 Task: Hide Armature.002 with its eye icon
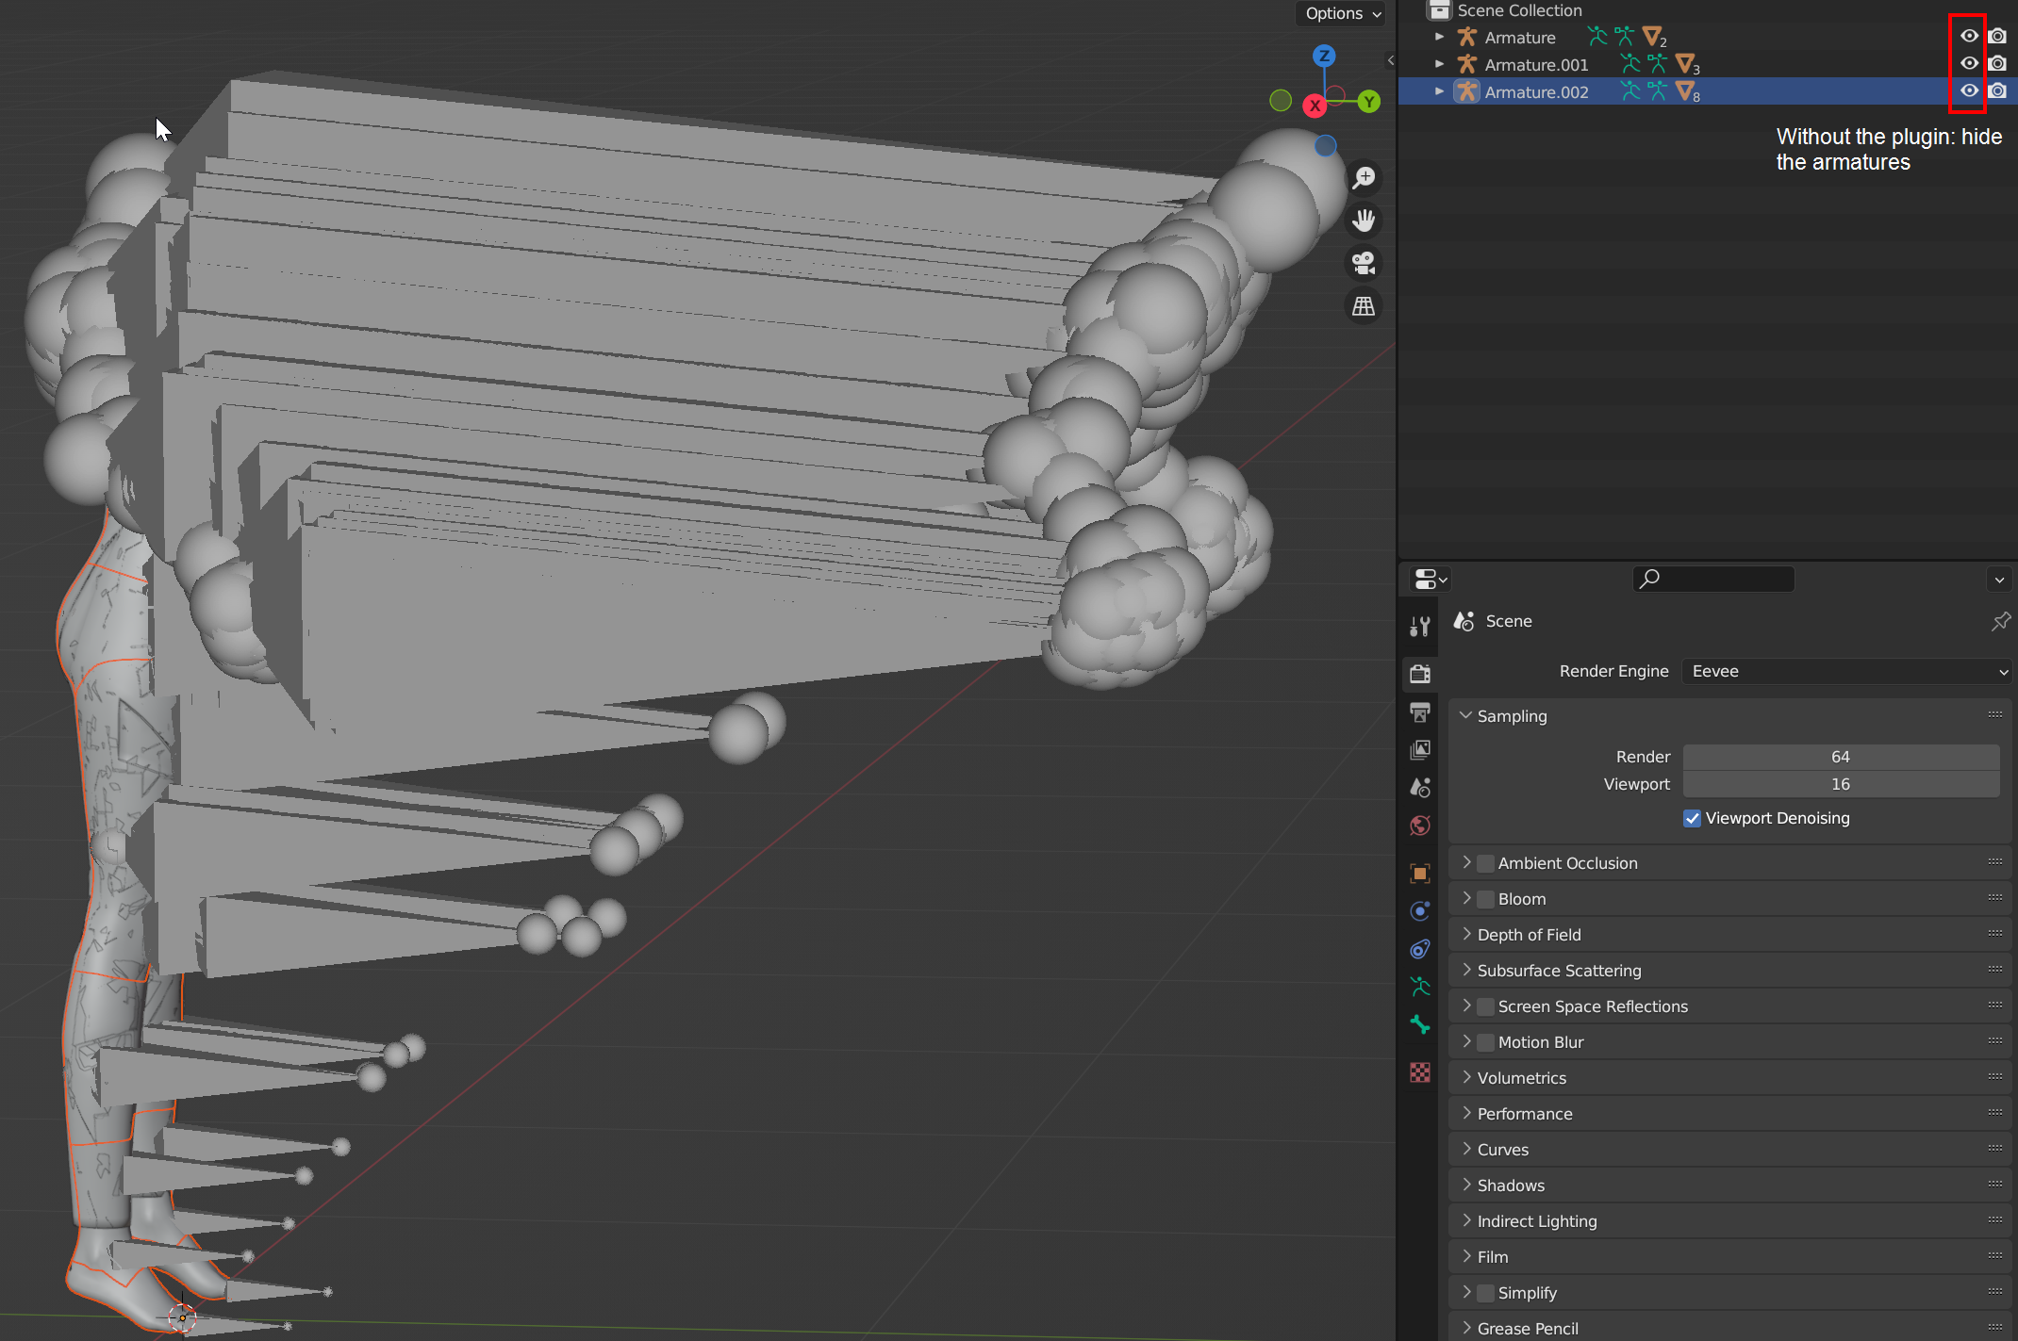tap(1969, 91)
